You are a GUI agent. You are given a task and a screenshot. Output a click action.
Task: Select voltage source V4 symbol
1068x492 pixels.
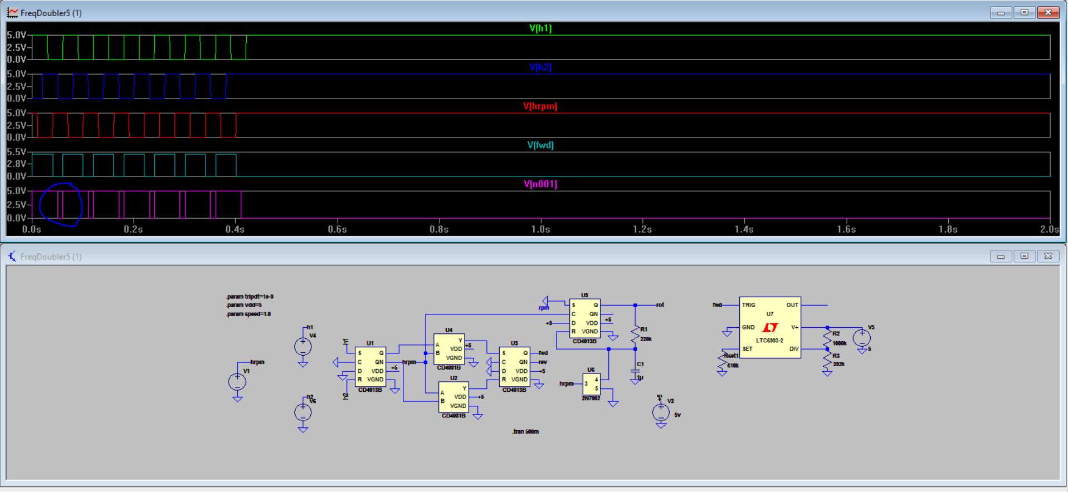coord(303,347)
